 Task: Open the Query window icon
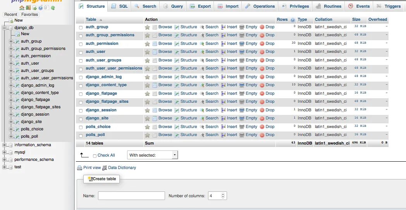[x=34, y=8]
